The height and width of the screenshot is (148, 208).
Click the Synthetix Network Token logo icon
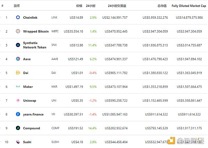coord(18,45)
